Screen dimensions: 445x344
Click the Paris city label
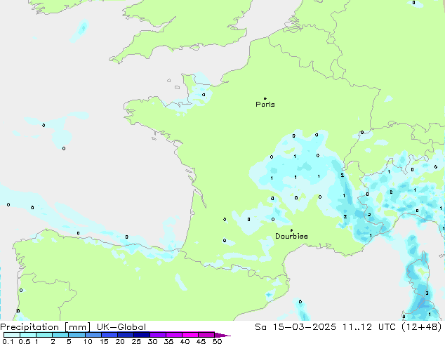[x=265, y=105]
